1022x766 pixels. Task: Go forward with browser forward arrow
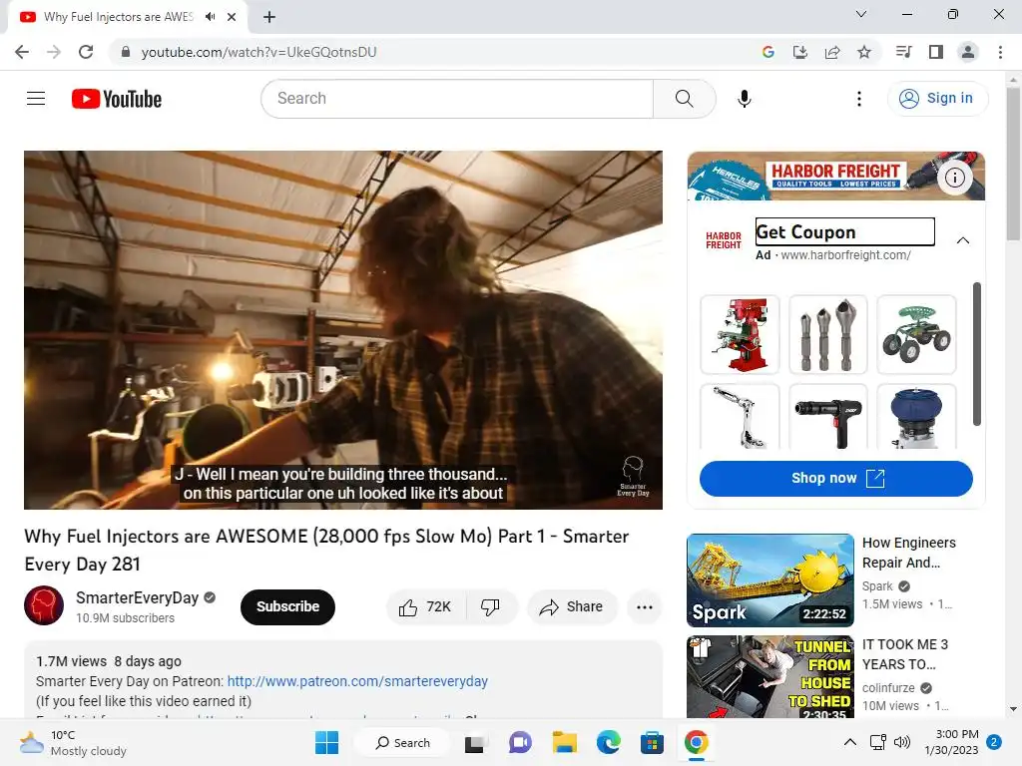point(54,52)
